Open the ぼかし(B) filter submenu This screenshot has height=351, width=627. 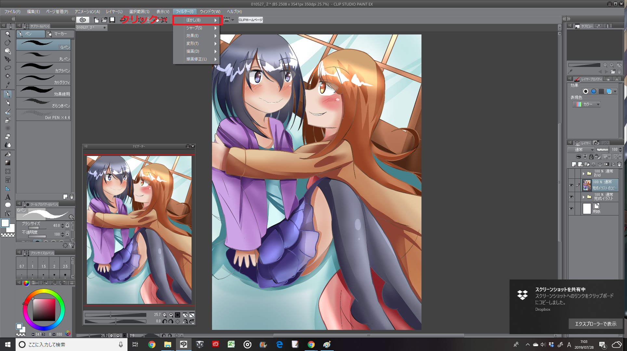[196, 20]
